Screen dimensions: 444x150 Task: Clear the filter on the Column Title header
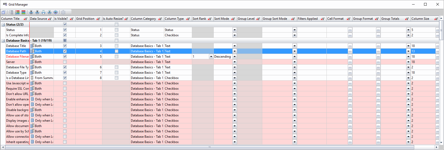tap(25, 19)
